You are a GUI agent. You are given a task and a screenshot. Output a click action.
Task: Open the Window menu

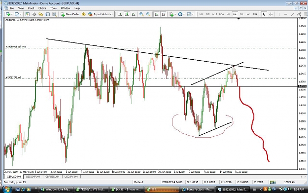[x=66, y=8]
